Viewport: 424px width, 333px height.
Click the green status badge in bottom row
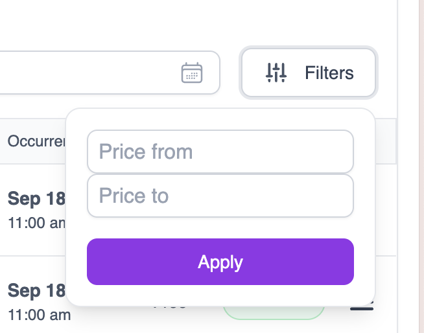(x=272, y=313)
